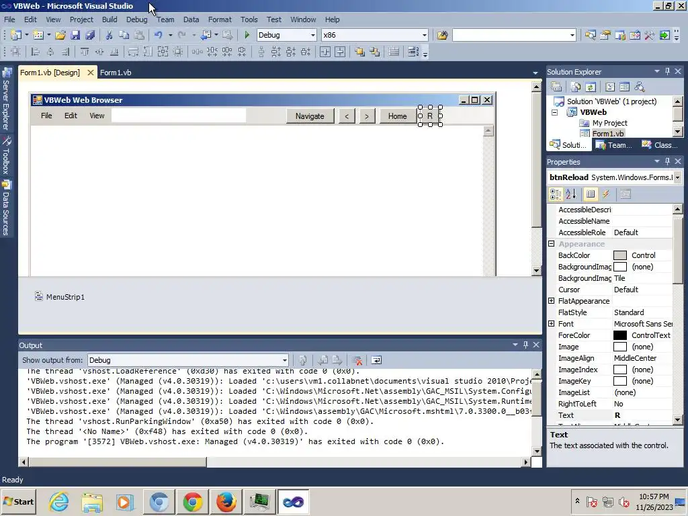The width and height of the screenshot is (688, 516).
Task: Click Show All Files in Solution Explorer
Action: point(576,87)
